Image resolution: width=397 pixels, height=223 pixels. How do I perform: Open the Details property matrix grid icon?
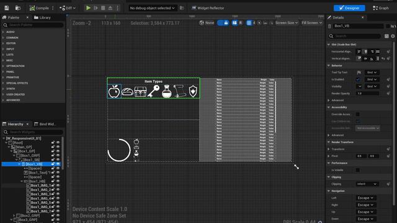[x=386, y=36]
